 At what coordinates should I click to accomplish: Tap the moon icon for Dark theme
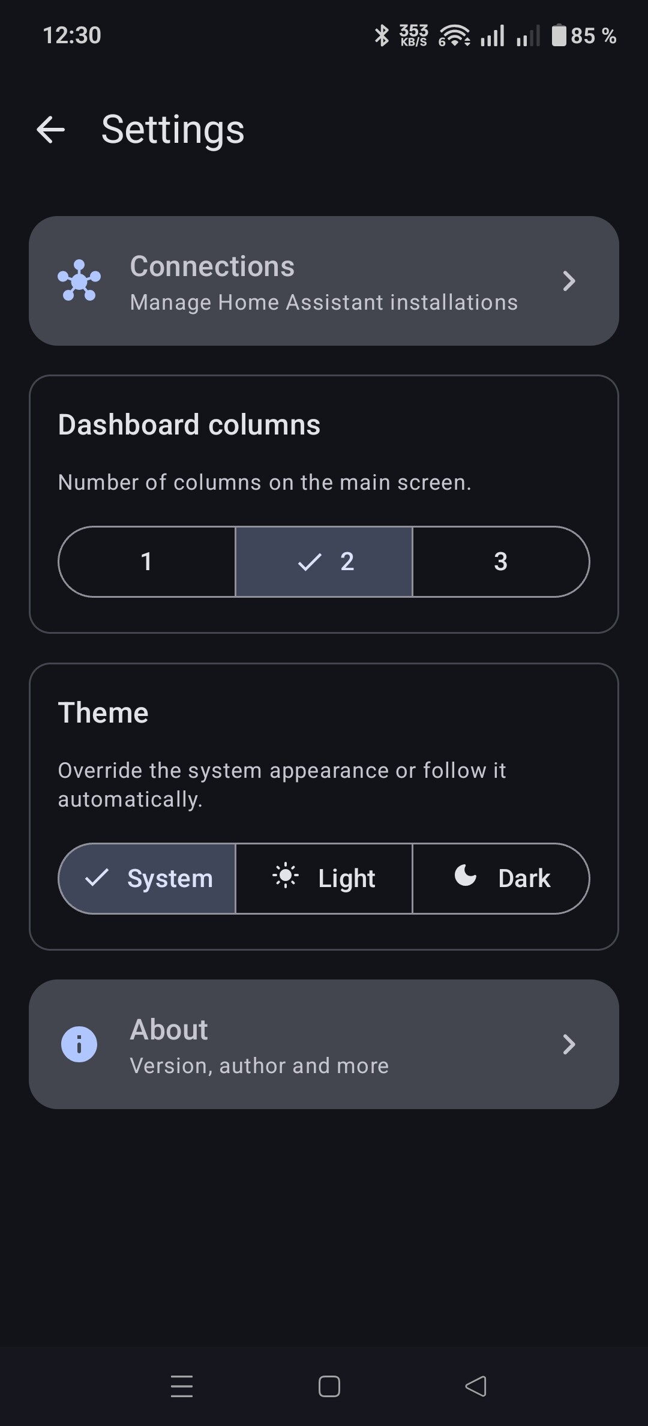[466, 875]
